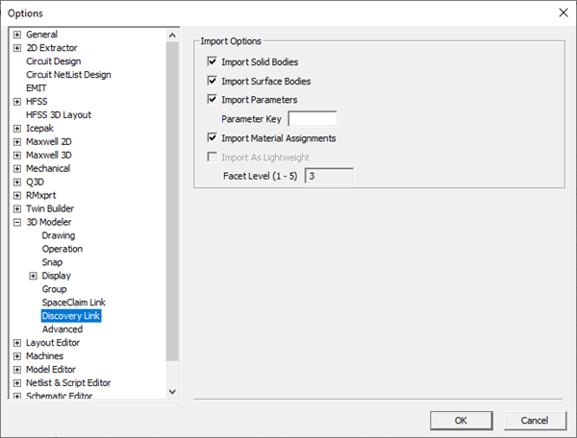The width and height of the screenshot is (577, 438).
Task: Select Twin Builder label in tree
Action: click(x=50, y=208)
